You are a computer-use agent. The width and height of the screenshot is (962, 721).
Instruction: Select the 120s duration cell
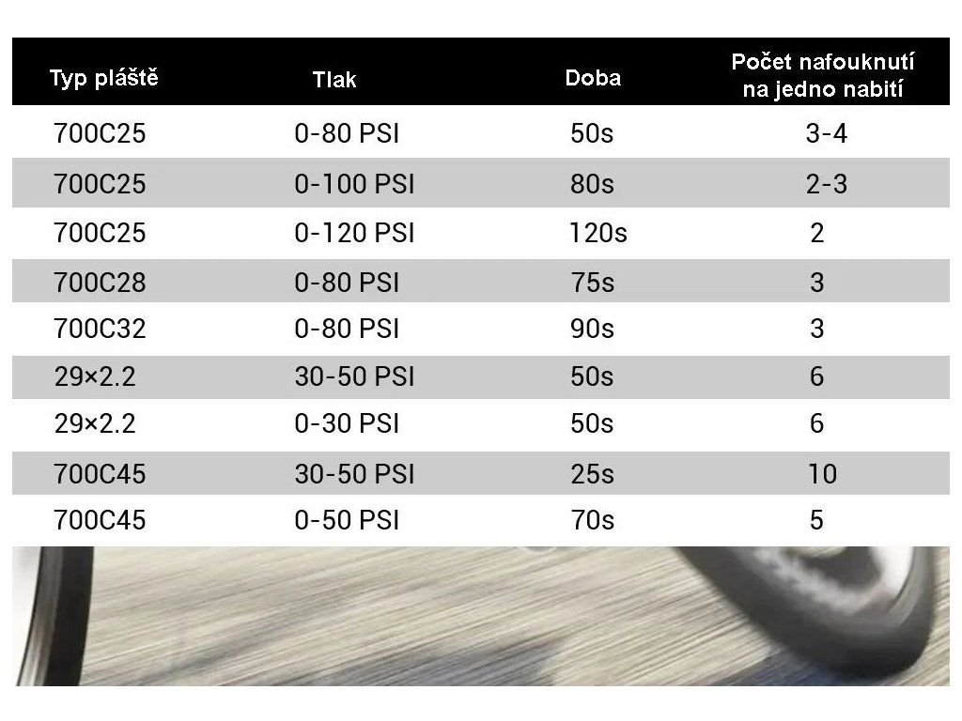(598, 233)
